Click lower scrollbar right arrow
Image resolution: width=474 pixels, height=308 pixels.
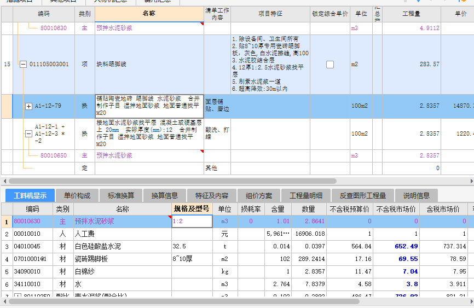click(x=472, y=301)
